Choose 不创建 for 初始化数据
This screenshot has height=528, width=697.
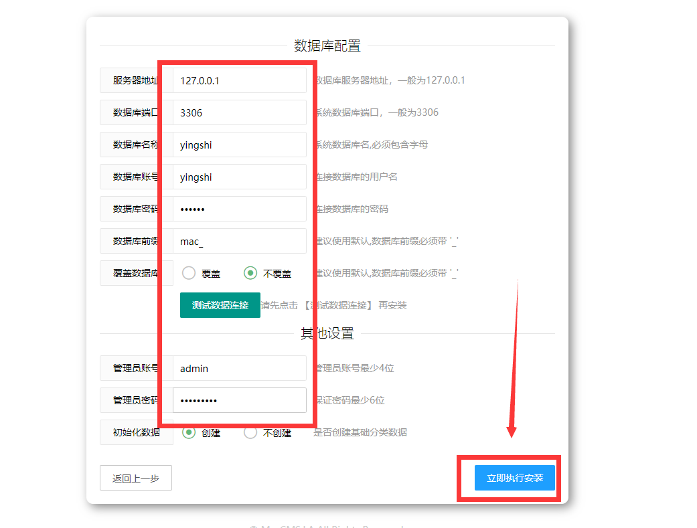[x=250, y=432]
